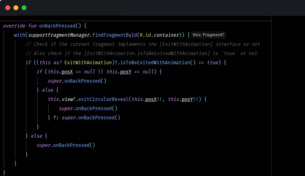Click on supportFragmentManager

click(x=59, y=35)
